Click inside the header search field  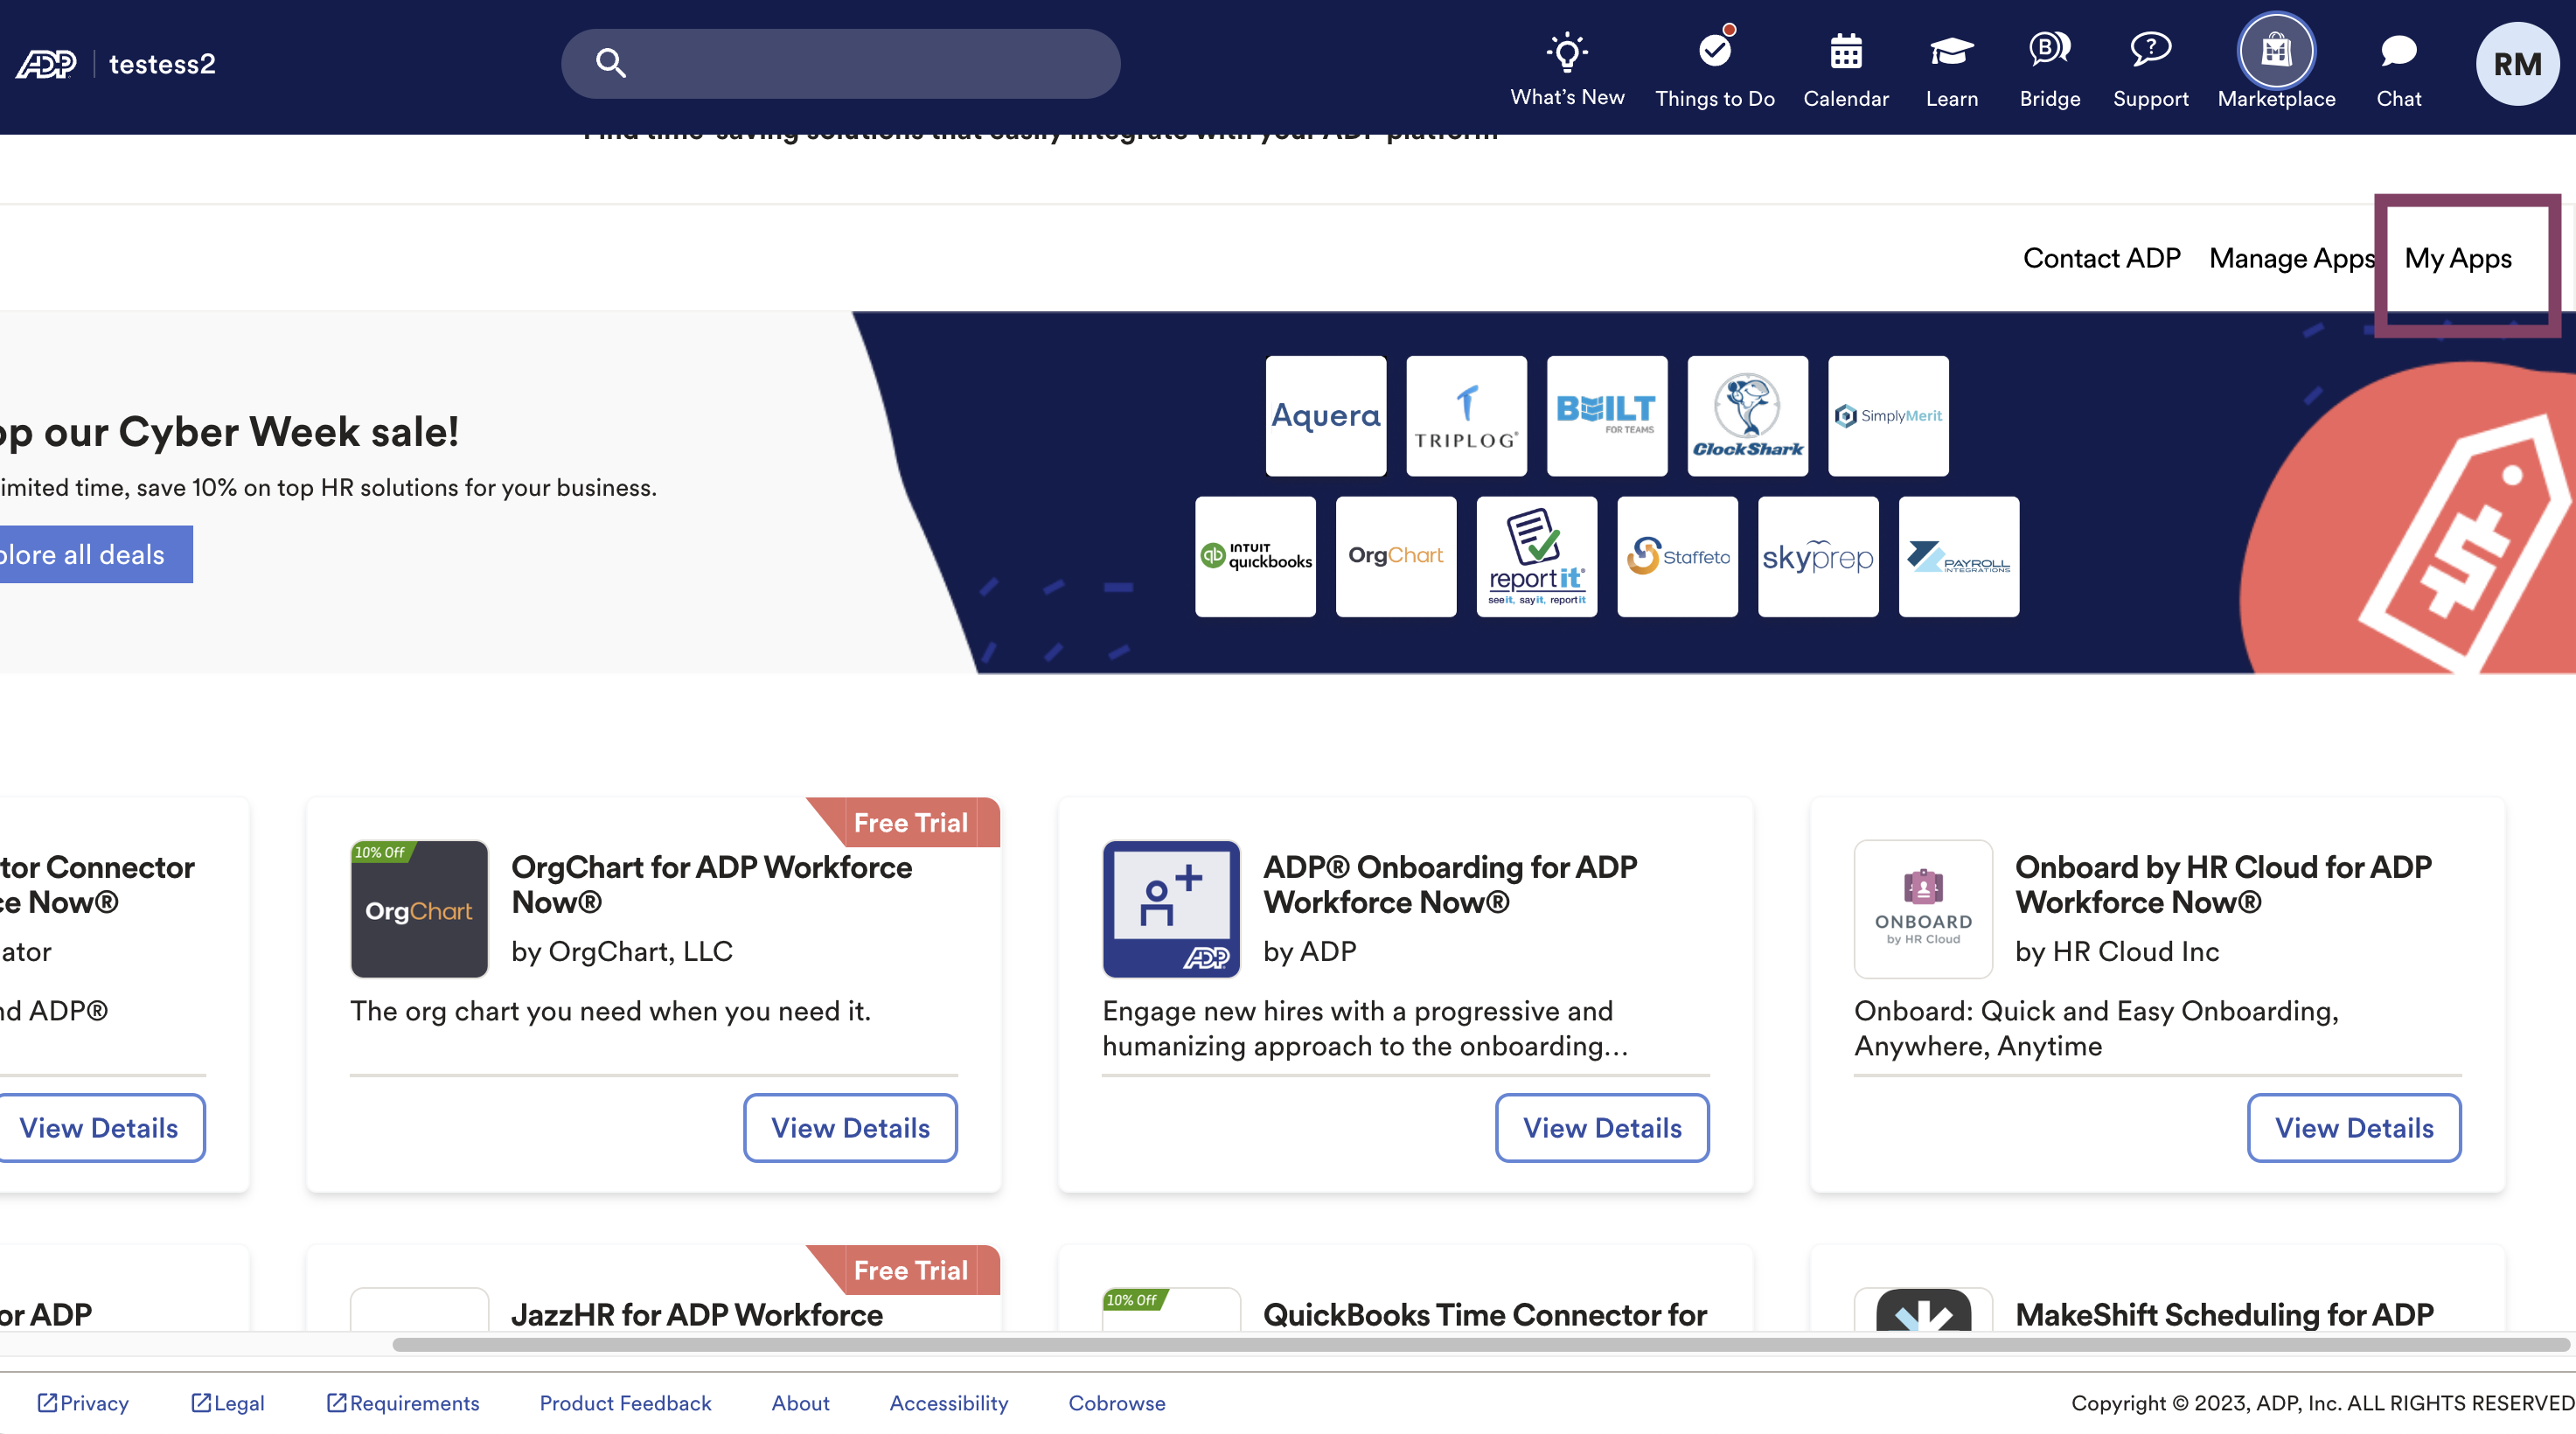tap(840, 64)
